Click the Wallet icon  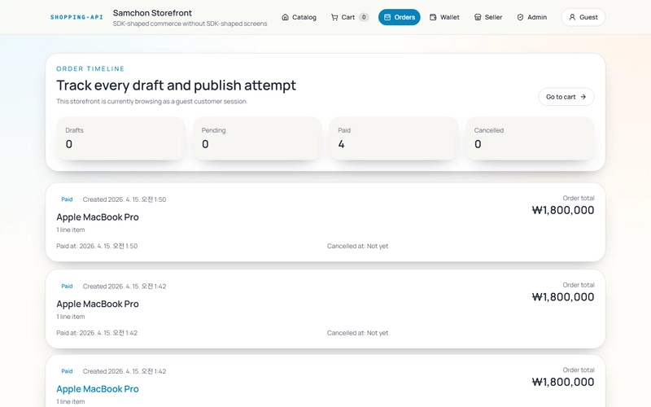click(x=433, y=17)
